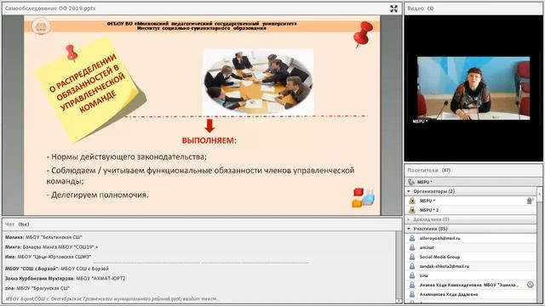The height and width of the screenshot is (306, 545).
Task: Select participant Алимханова Хеди Дадаевна
Action: coord(471,295)
